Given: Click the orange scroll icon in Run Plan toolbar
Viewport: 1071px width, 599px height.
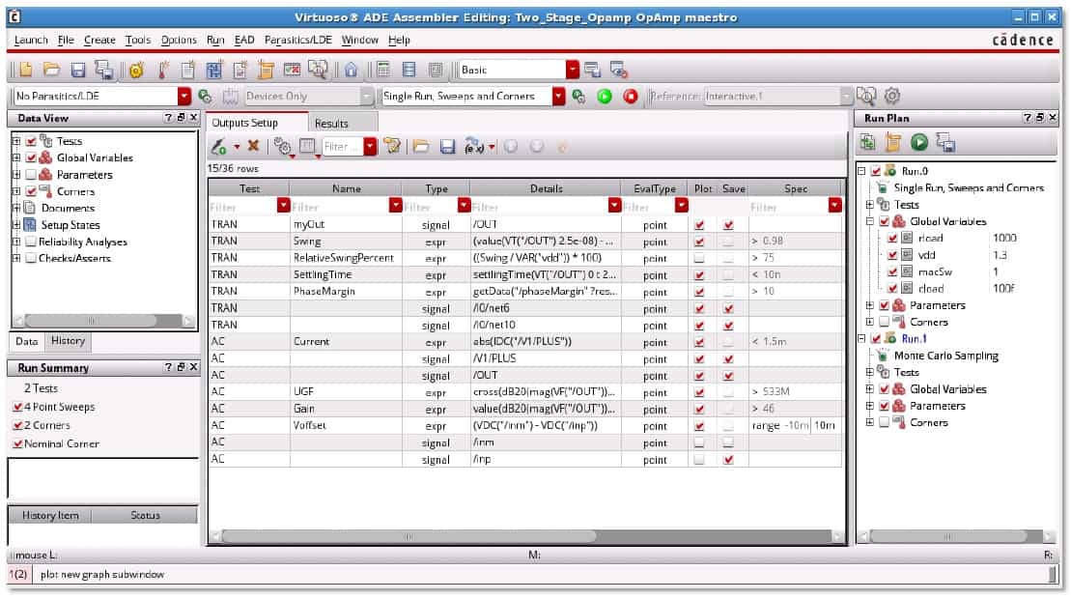Looking at the screenshot, I should coord(893,142).
